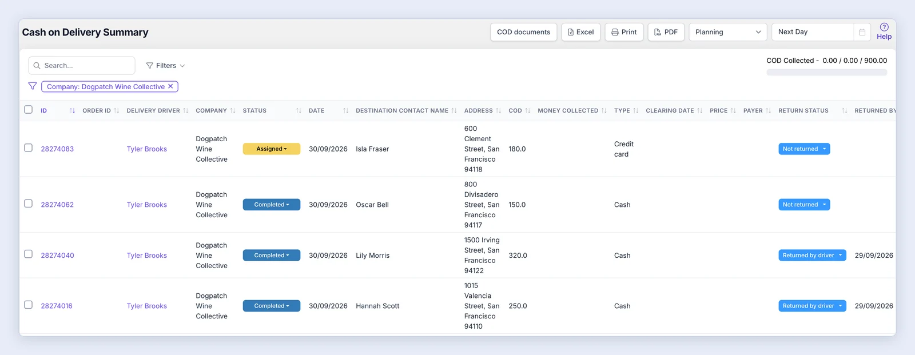Screen dimensions: 915x355
Task: Sort by Order ID column arrows
Action: coord(117,111)
